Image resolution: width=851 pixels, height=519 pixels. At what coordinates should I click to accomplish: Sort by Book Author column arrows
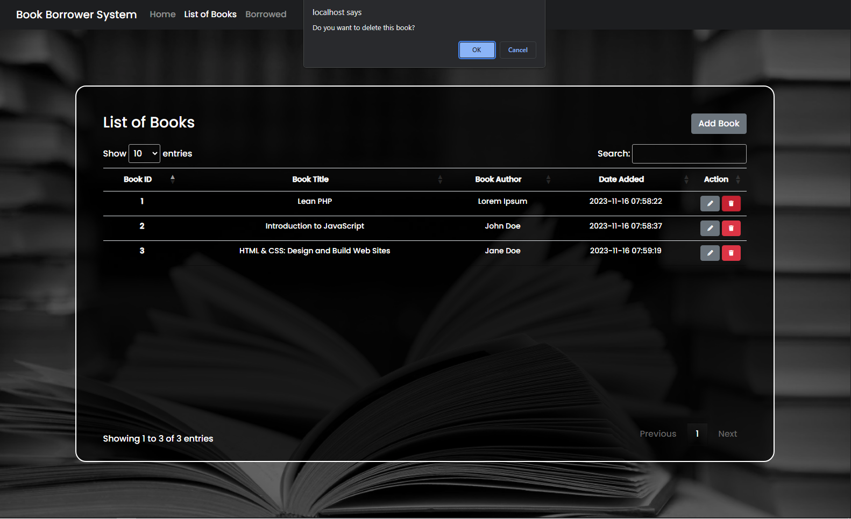click(x=548, y=179)
